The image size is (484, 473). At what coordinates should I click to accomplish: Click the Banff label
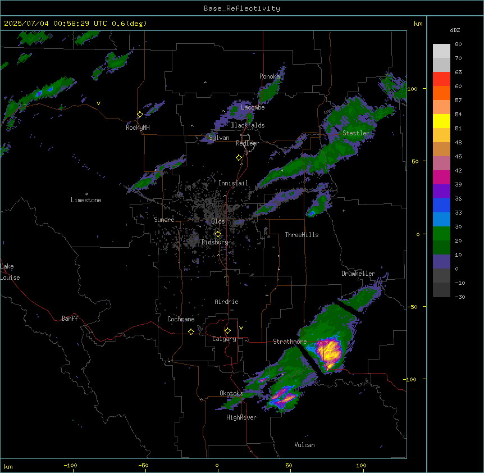pos(70,319)
